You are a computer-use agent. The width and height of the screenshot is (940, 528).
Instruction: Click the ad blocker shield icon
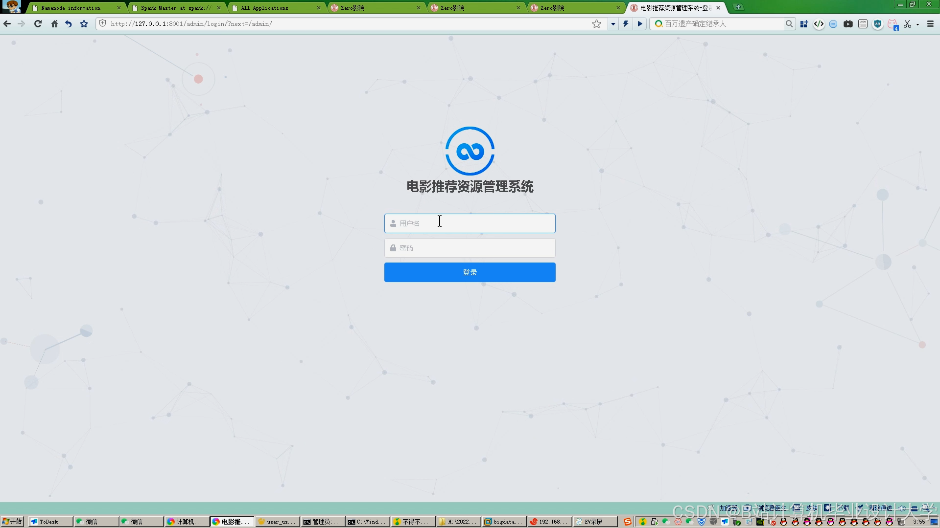(x=877, y=23)
